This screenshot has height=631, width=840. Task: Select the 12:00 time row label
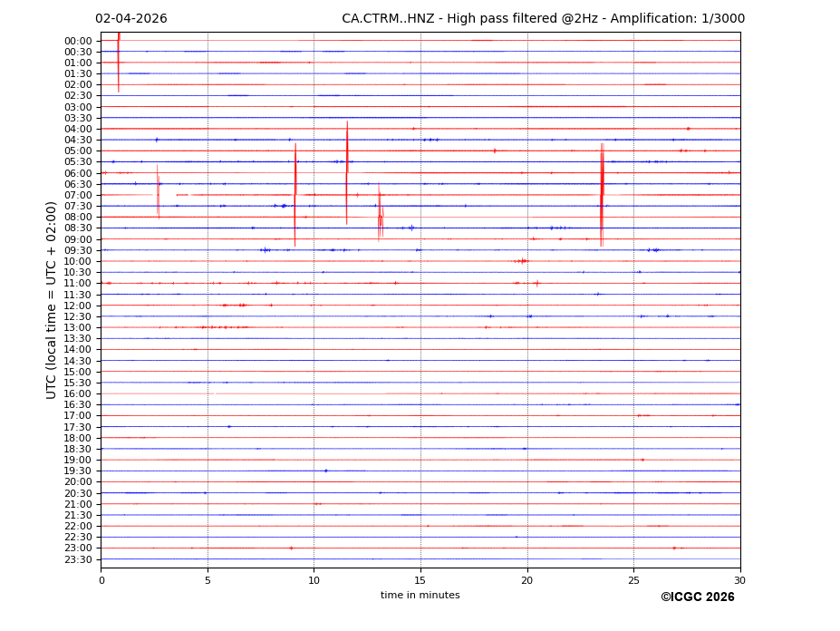[77, 306]
